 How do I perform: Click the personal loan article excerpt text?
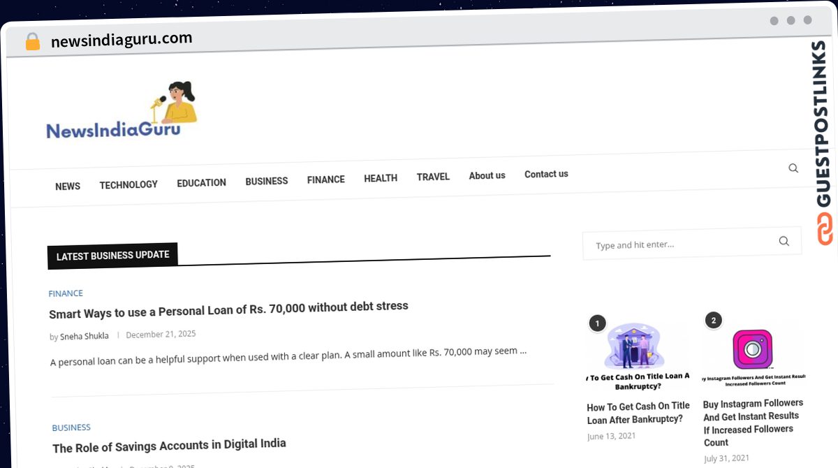click(x=288, y=356)
